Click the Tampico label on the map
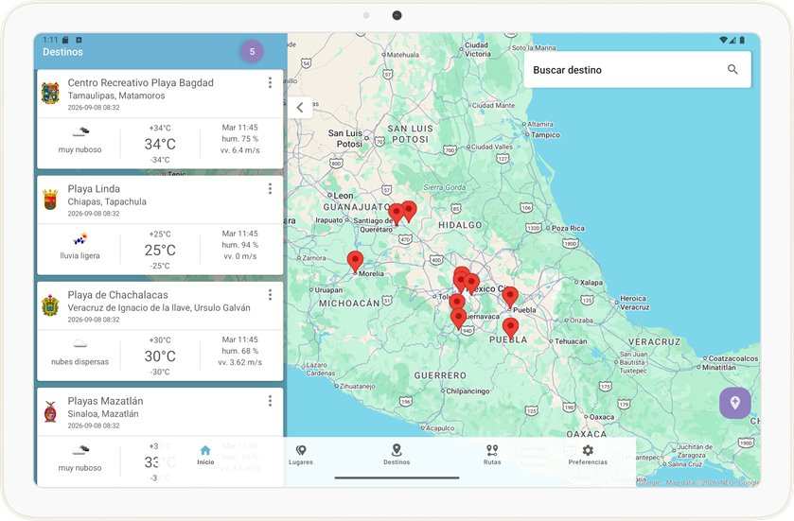Image resolution: width=794 pixels, height=521 pixels. pyautogui.click(x=545, y=135)
